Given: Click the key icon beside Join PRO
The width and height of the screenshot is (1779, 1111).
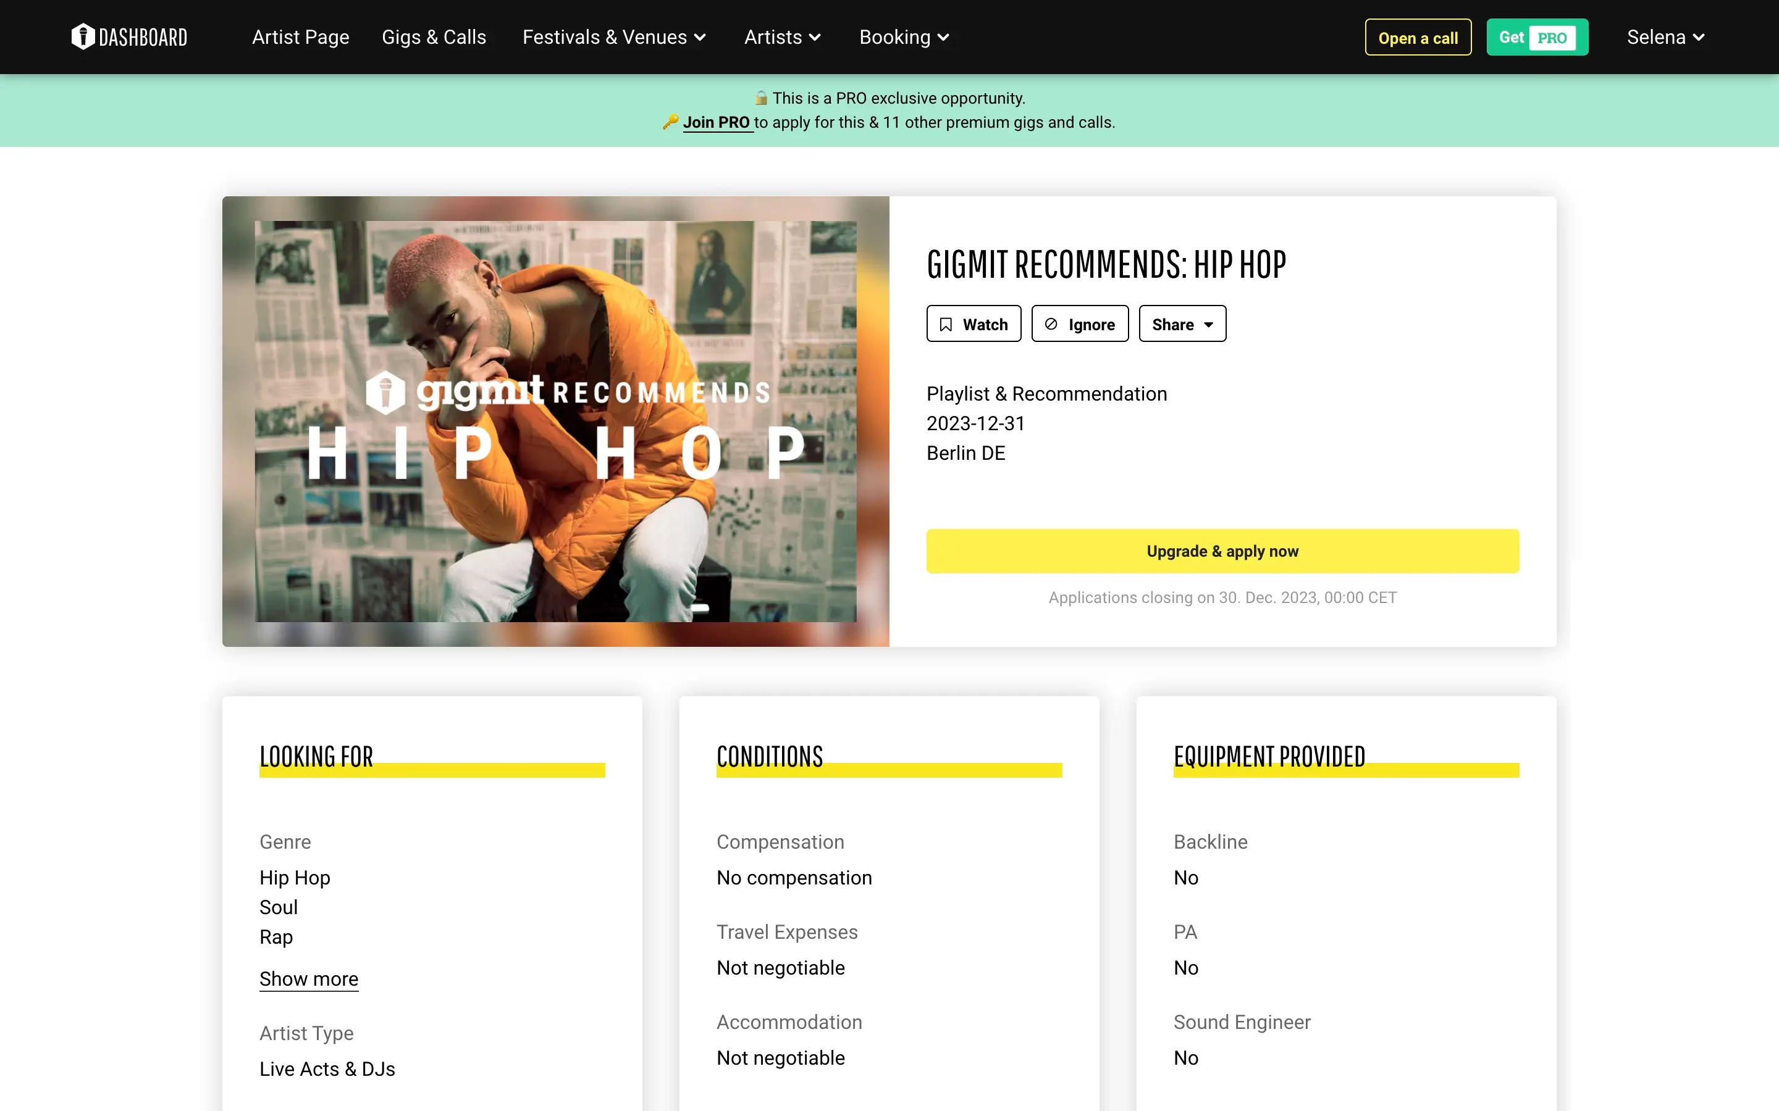Looking at the screenshot, I should tap(670, 122).
